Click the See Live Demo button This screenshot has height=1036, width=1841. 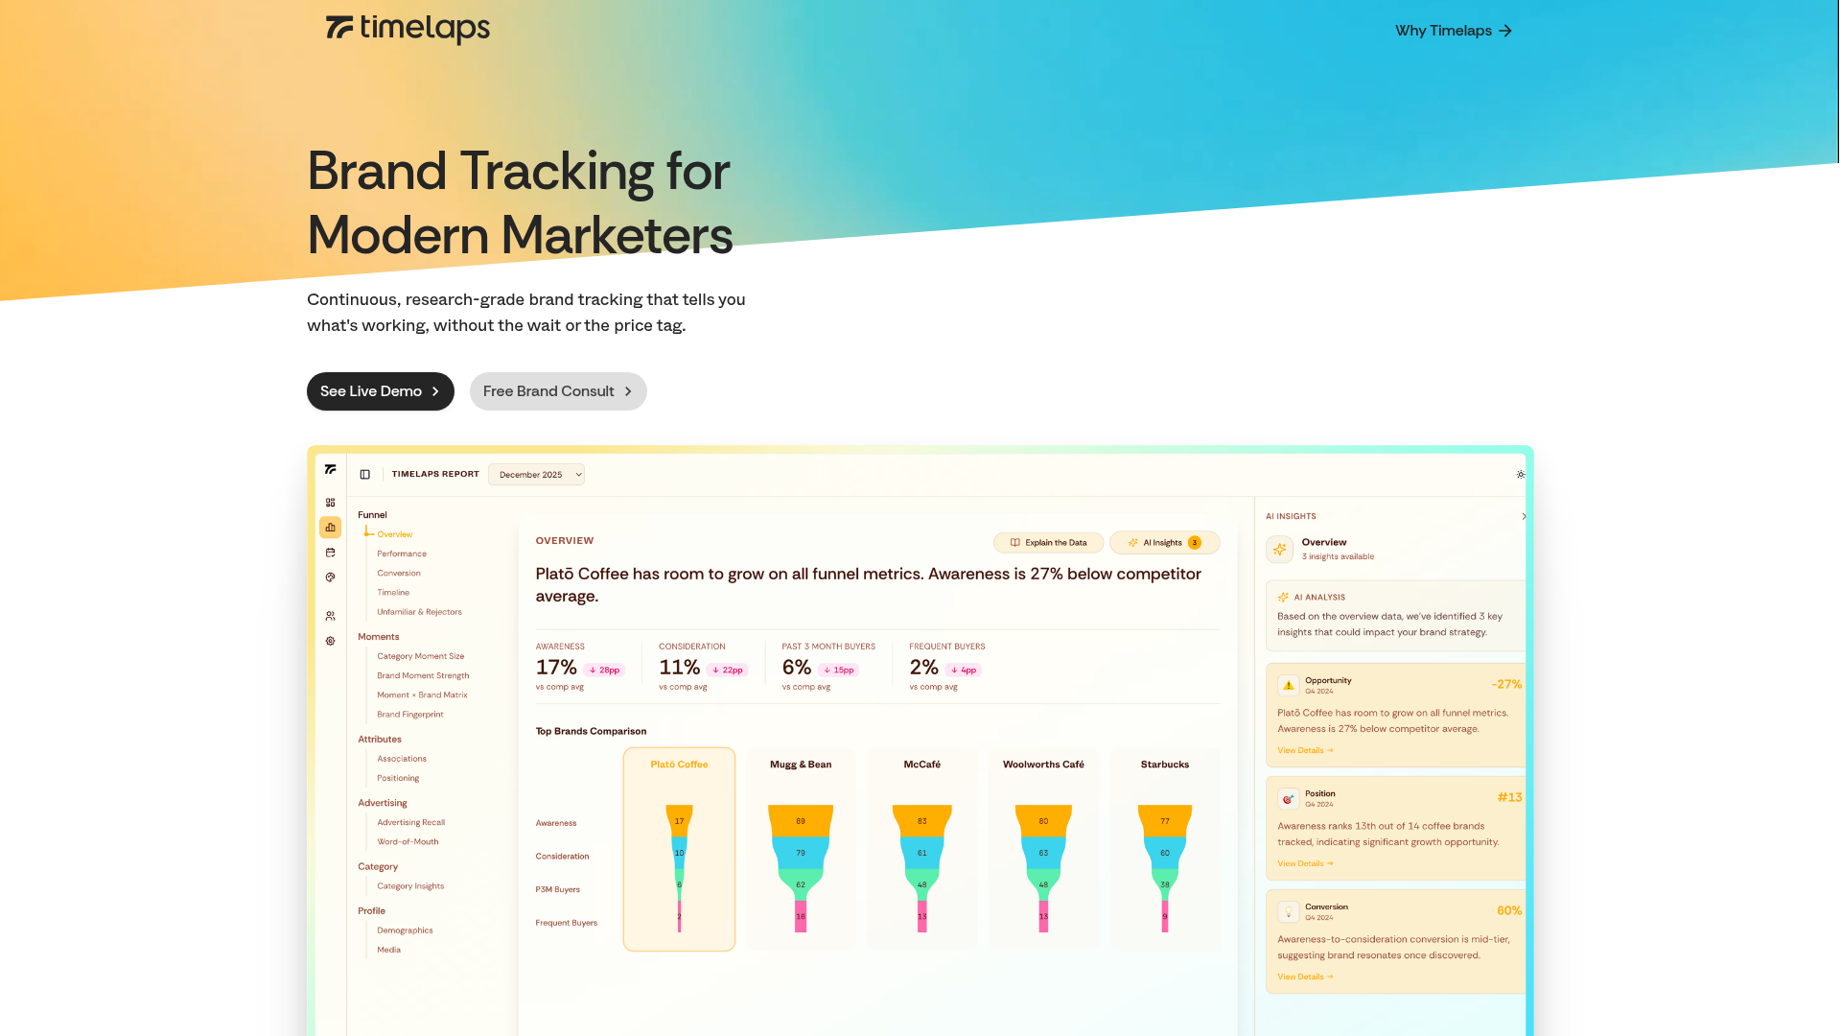[x=380, y=391]
